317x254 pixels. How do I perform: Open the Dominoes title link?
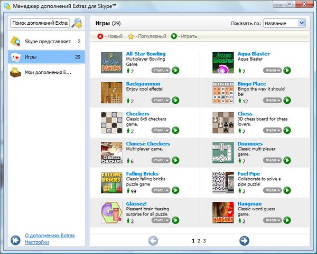(x=250, y=144)
